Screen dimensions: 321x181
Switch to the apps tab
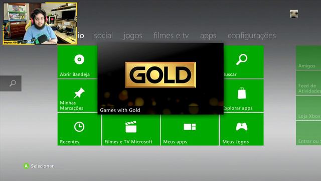[208, 36]
